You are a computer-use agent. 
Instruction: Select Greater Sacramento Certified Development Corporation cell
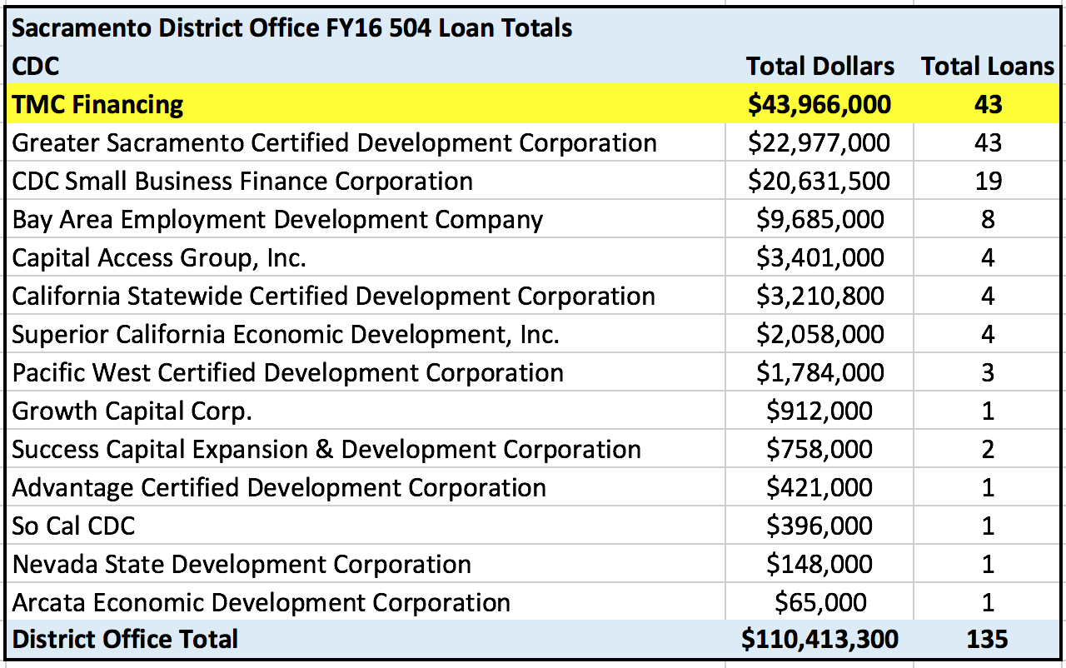334,143
